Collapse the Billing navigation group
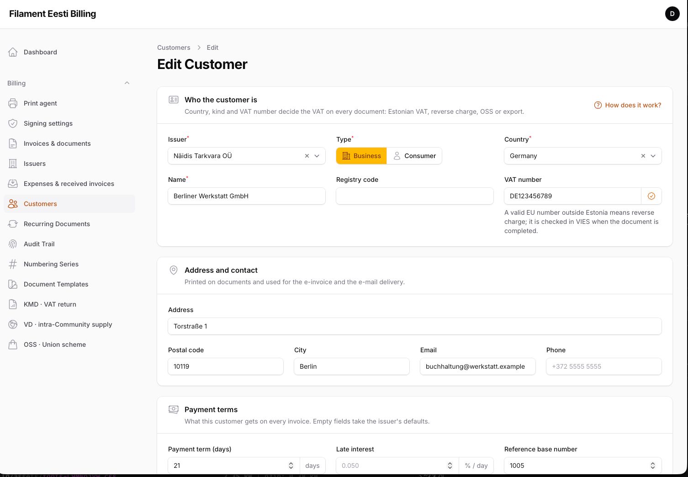This screenshot has width=688, height=477. (127, 83)
